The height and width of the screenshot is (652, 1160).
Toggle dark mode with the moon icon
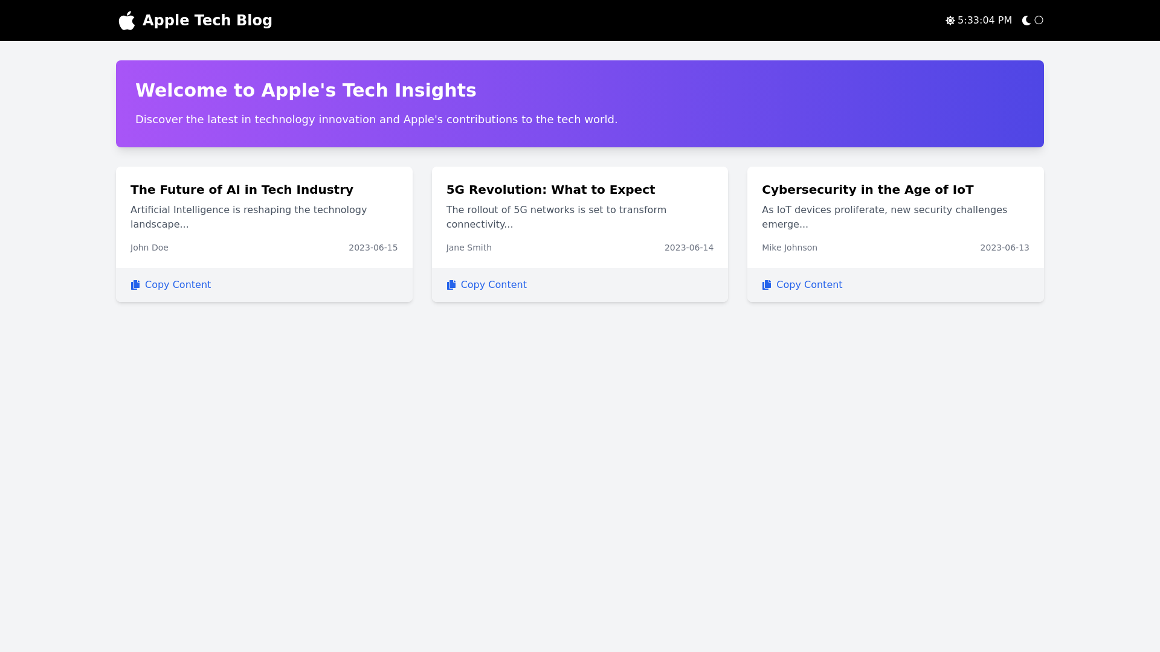click(1026, 21)
